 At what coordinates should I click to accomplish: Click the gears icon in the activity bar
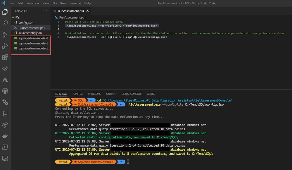pos(5,102)
